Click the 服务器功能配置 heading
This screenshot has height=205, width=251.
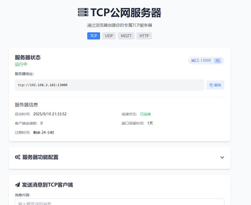40,157
